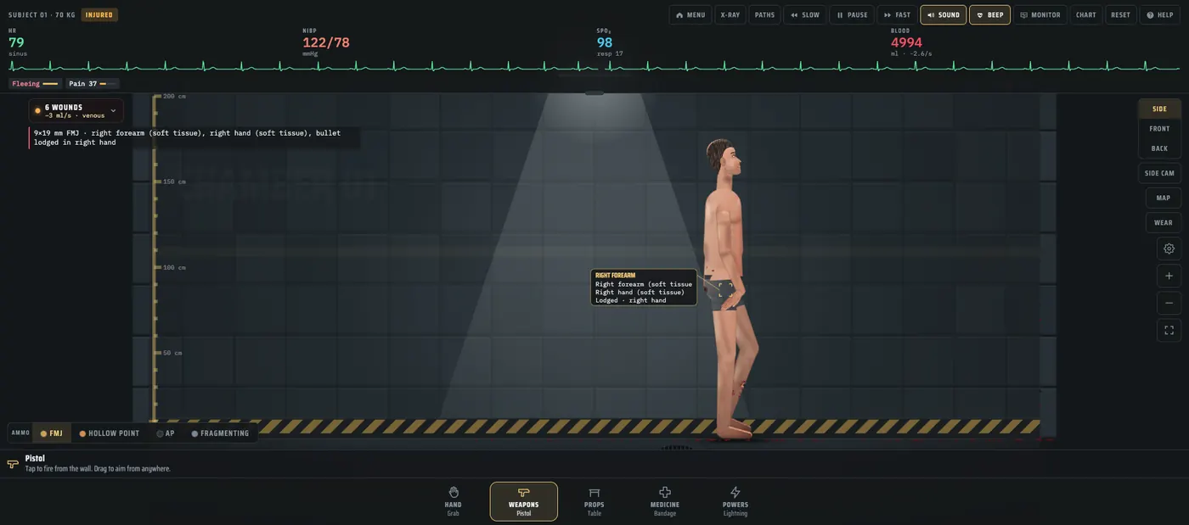This screenshot has width=1189, height=525.
Task: Click the Pain 37 meter
Action: tap(92, 84)
